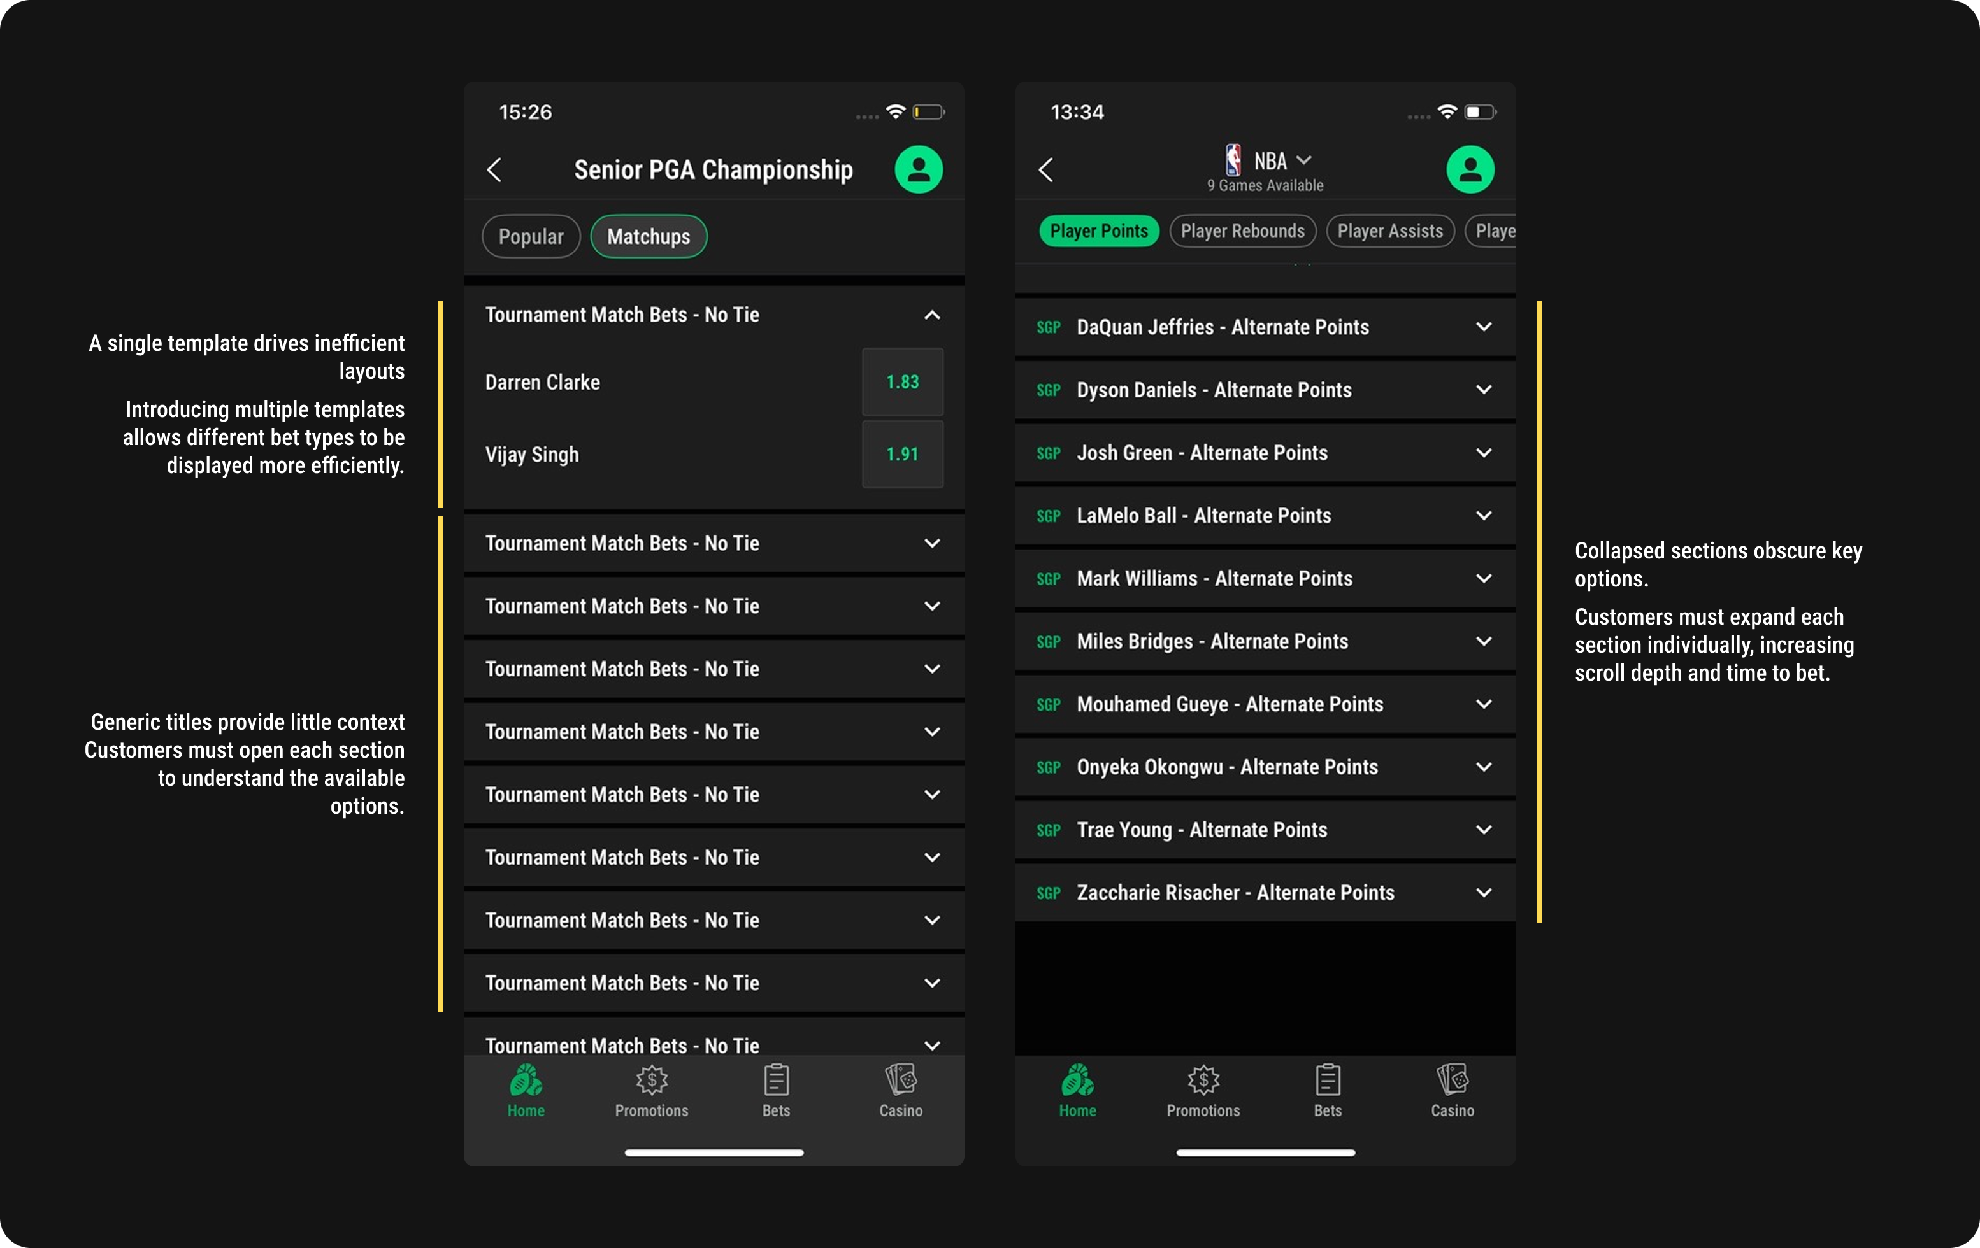Viewport: 1980px width, 1248px height.
Task: Switch to Player Rebounds tab
Action: [1242, 231]
